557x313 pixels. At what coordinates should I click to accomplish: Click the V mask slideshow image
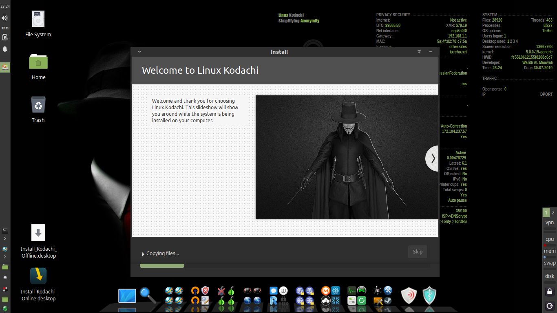coord(347,157)
